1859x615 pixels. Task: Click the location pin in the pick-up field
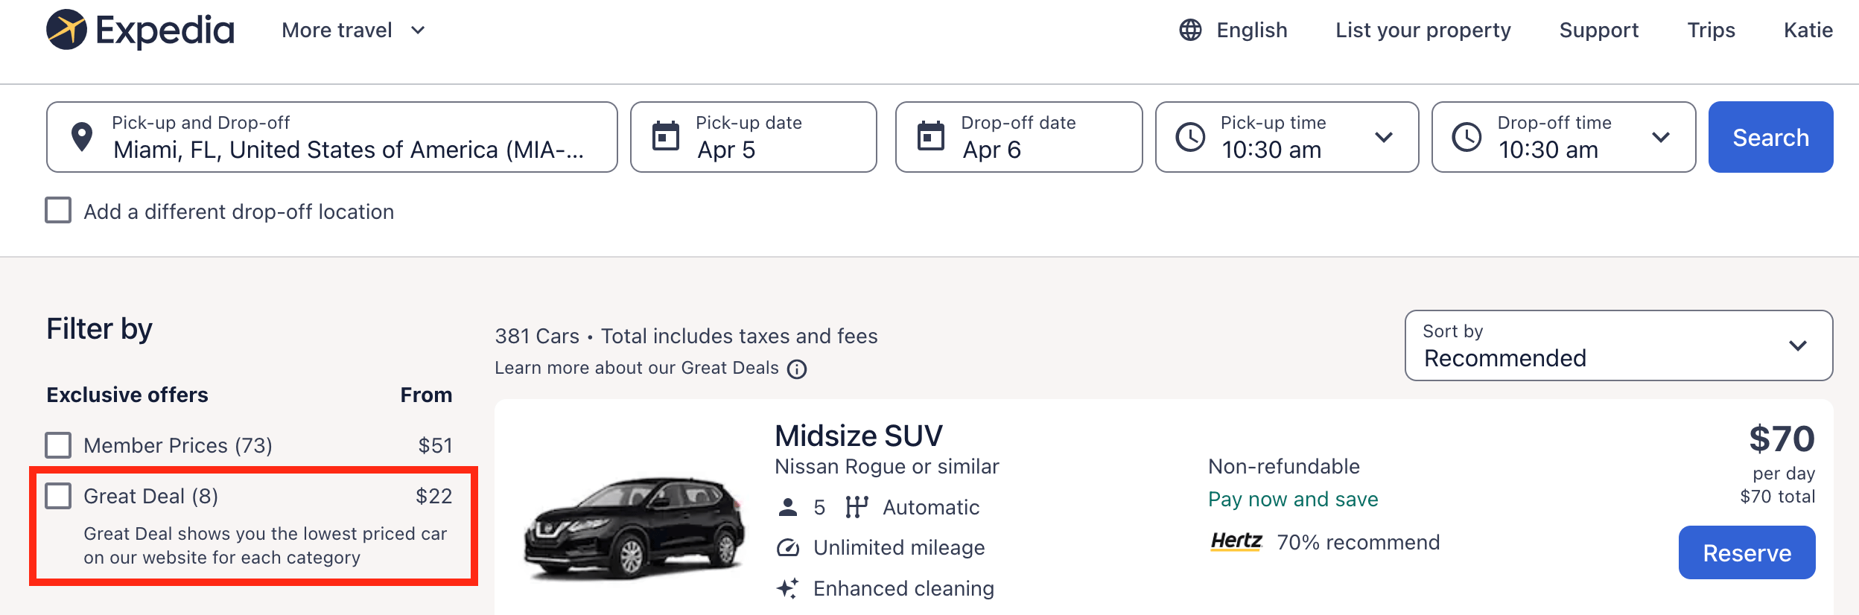click(x=83, y=136)
